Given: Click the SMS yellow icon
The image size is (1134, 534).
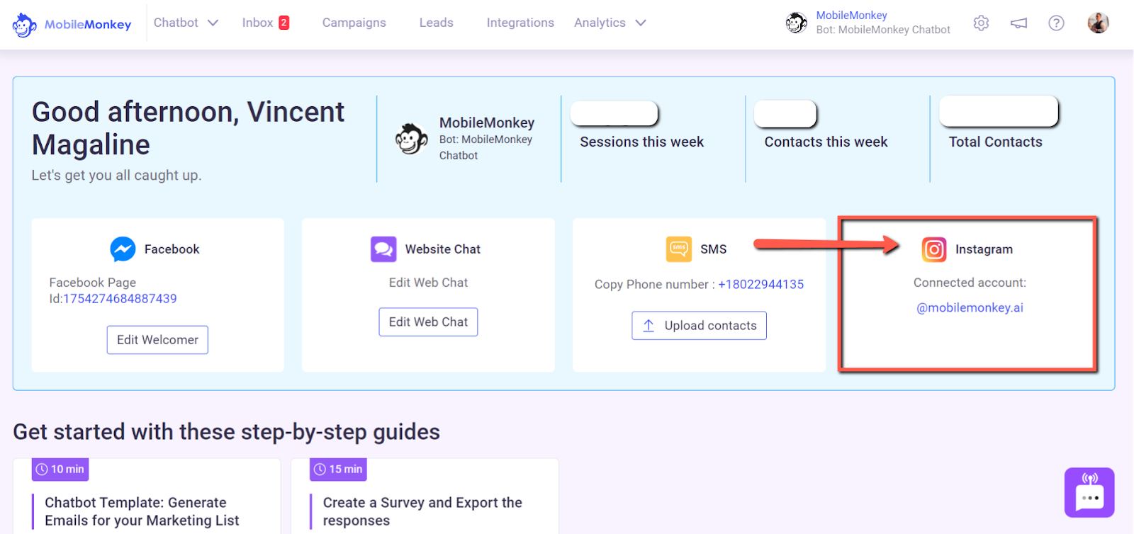Looking at the screenshot, I should (678, 249).
